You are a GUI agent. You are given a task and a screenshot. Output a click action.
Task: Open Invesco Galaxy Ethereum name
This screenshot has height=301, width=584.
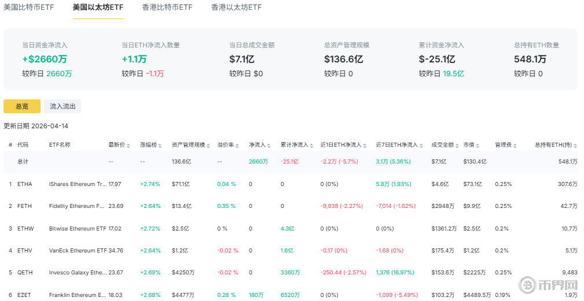pos(78,272)
